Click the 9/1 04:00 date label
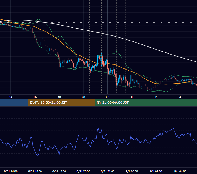Viewport: 197px width, 174px height. pyautogui.click(x=180, y=171)
